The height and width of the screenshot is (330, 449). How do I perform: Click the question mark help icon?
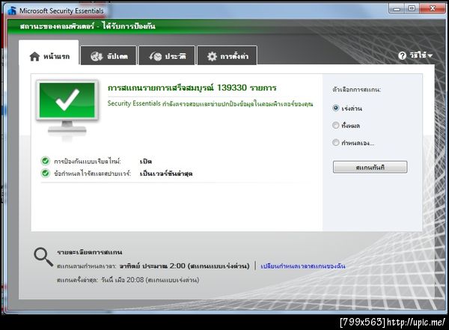[x=402, y=55]
